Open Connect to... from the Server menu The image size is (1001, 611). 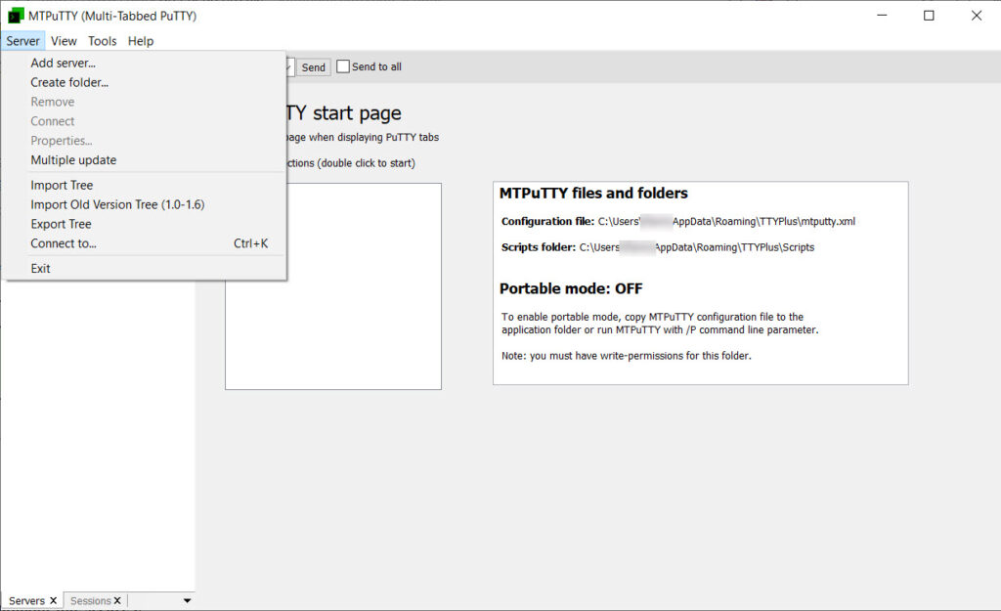click(x=145, y=243)
